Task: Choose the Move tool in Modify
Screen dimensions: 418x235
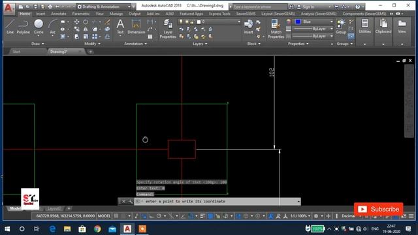Action: tap(77, 22)
